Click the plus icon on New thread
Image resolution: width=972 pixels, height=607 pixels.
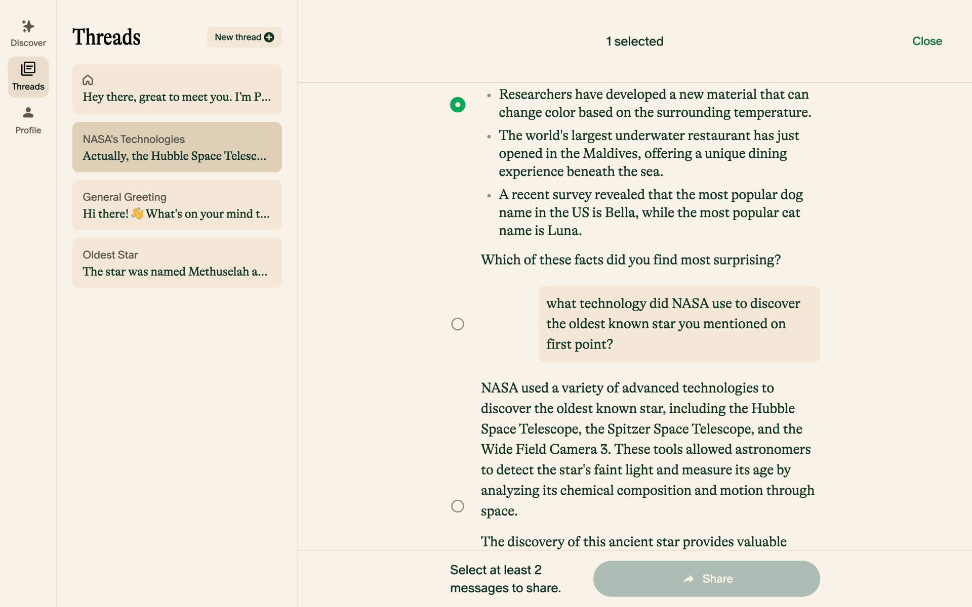tap(269, 37)
